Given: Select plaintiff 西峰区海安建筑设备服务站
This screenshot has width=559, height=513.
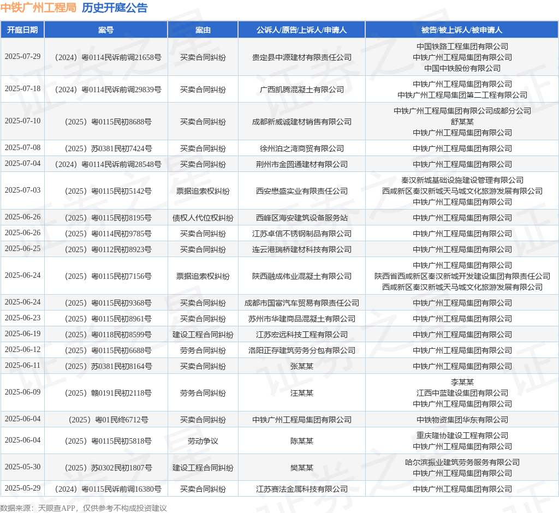Looking at the screenshot, I should pos(301,218).
